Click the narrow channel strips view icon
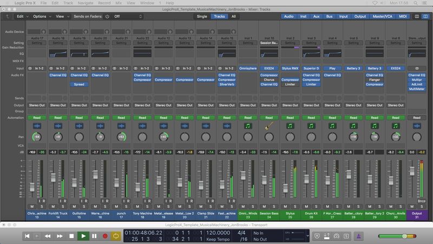433x244 pixels. coord(417,16)
